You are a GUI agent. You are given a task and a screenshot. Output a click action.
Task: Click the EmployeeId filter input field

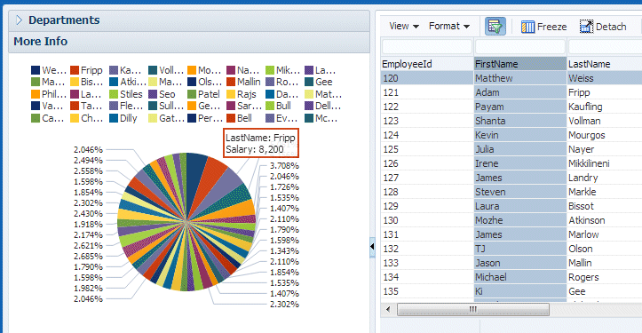(427, 47)
